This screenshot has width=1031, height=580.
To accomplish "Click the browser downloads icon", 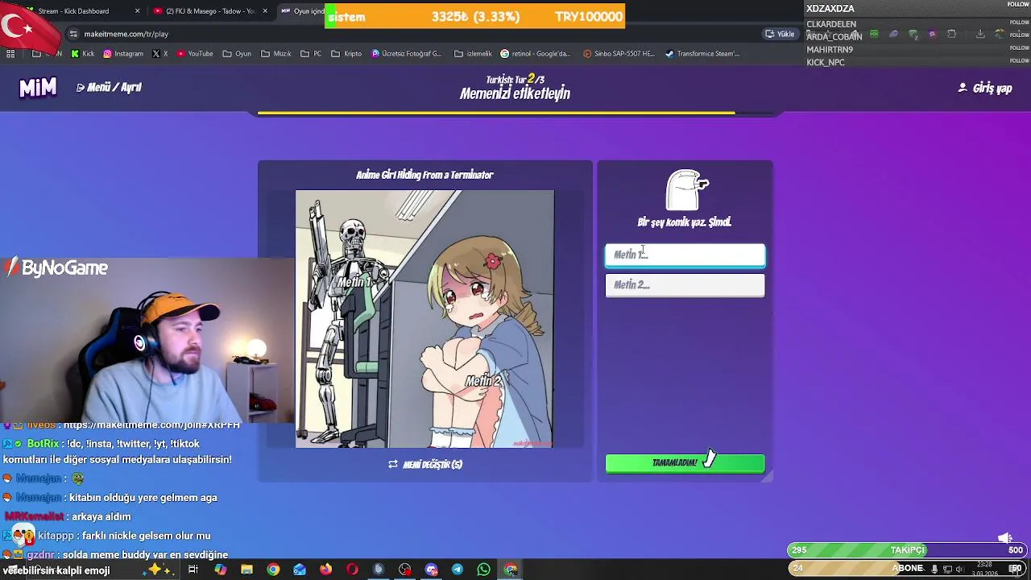I will click(x=980, y=34).
